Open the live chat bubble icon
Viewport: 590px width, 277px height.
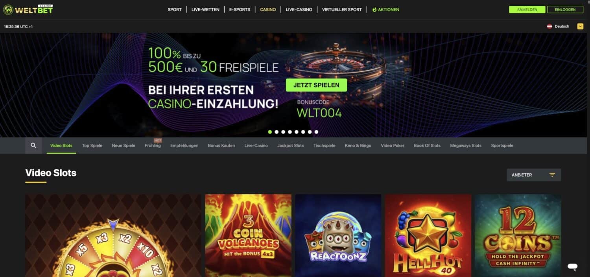573,267
